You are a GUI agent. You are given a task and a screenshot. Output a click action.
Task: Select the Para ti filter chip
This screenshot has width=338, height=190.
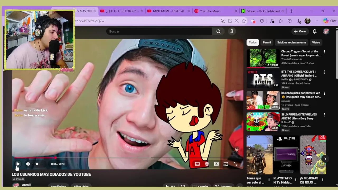(267, 42)
